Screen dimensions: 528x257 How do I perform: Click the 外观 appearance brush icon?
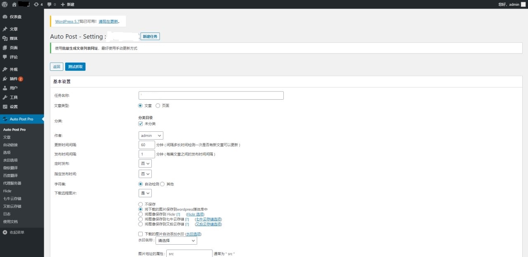pyautogui.click(x=5, y=69)
